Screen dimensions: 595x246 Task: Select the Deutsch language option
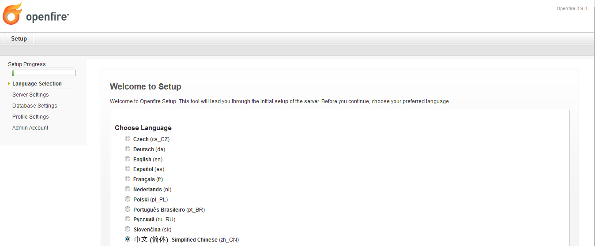128,149
